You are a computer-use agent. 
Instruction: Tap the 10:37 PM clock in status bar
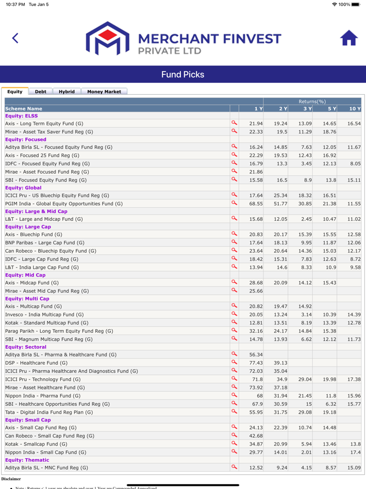[15, 4]
